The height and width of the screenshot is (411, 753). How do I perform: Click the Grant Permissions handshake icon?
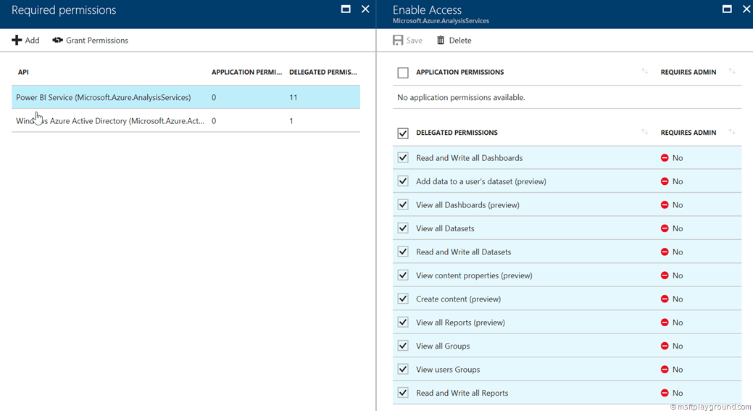(58, 41)
